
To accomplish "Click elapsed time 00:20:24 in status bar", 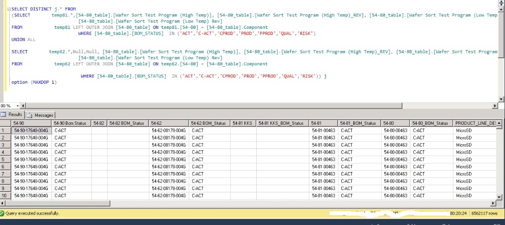I will pos(458,213).
